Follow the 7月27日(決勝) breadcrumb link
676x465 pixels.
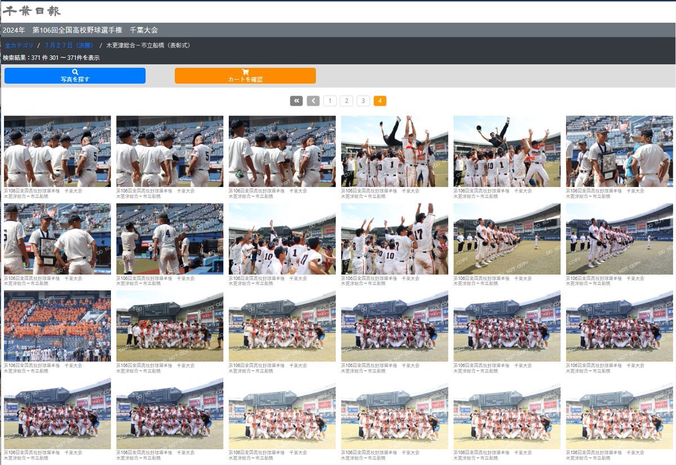tap(69, 45)
